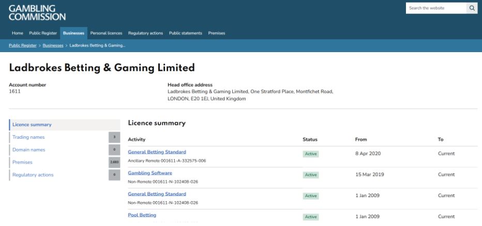This screenshot has width=482, height=226.
Task: Focus the Search the website field
Action: [436, 8]
